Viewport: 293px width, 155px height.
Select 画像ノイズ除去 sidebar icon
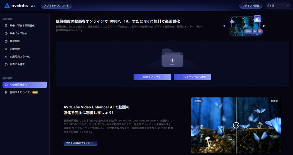[x=6, y=33]
